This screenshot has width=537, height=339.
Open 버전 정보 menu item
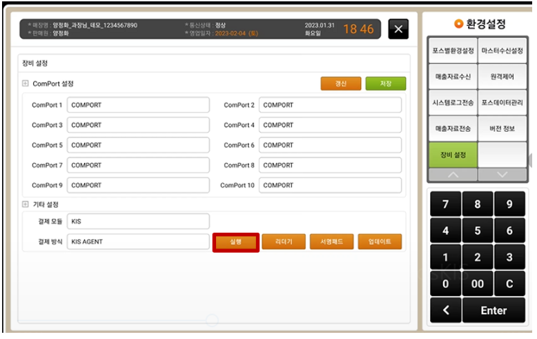[x=502, y=128]
